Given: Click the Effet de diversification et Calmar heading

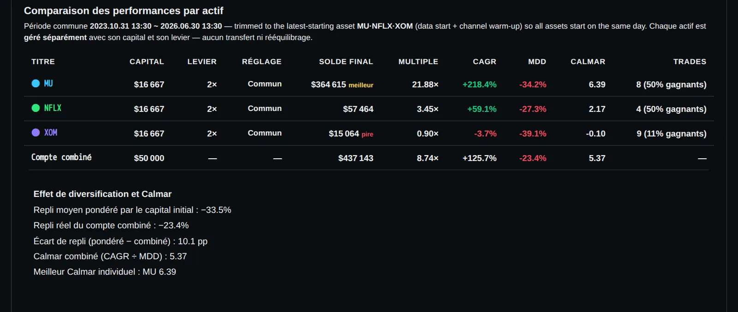Looking at the screenshot, I should click(102, 194).
